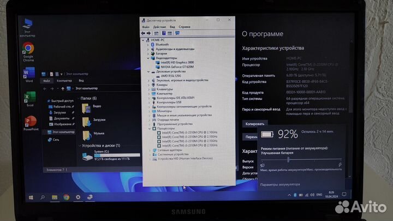Open the Word desktop shortcut

pyautogui.click(x=29, y=75)
